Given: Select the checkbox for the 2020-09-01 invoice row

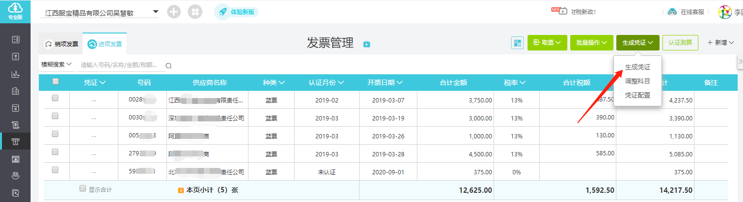Looking at the screenshot, I should 55,170.
